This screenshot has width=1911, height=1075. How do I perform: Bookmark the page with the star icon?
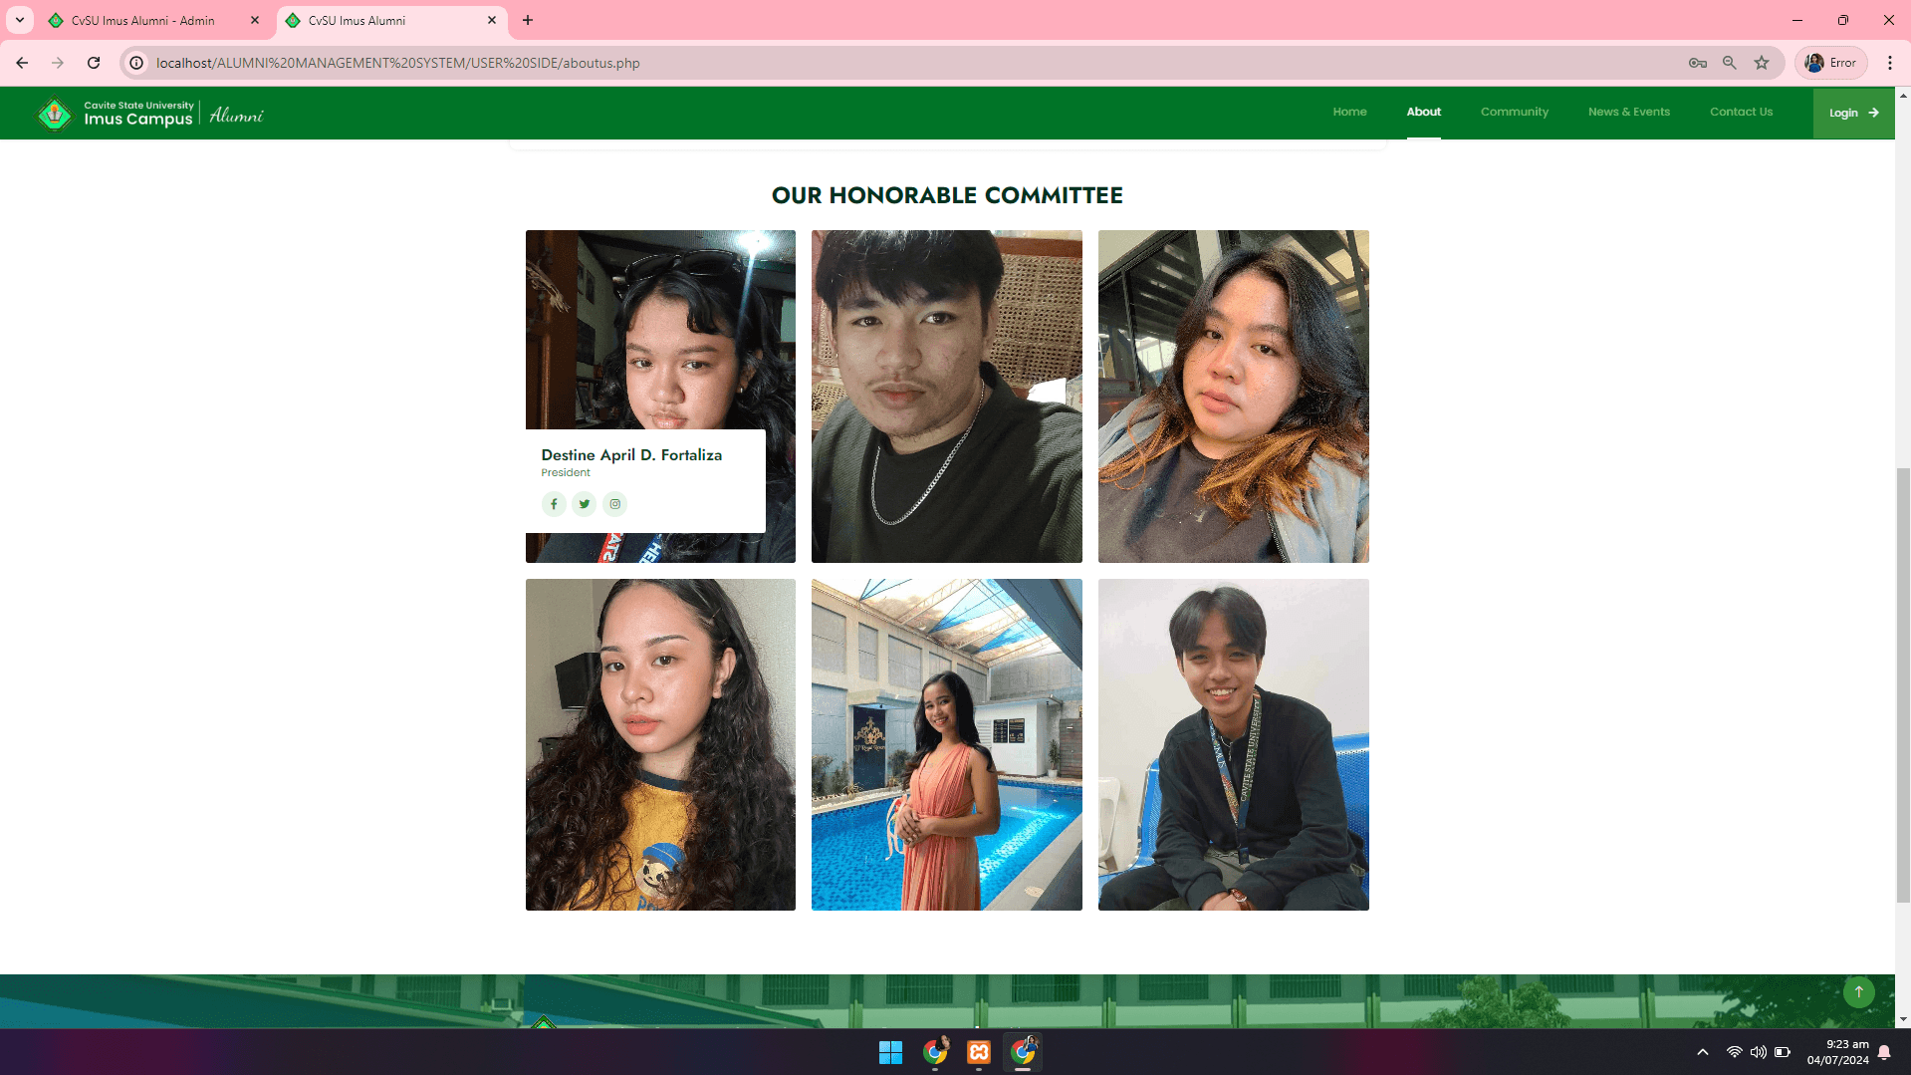click(1762, 62)
